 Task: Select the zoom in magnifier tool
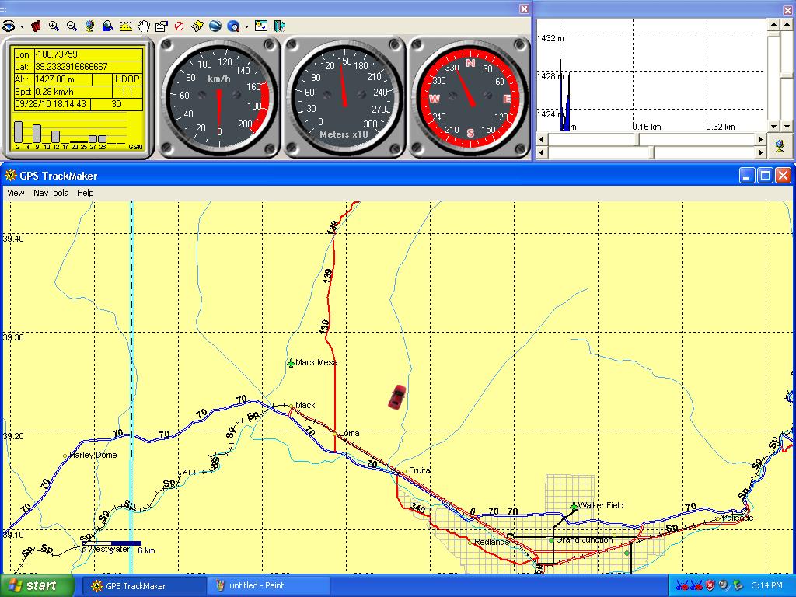[54, 26]
